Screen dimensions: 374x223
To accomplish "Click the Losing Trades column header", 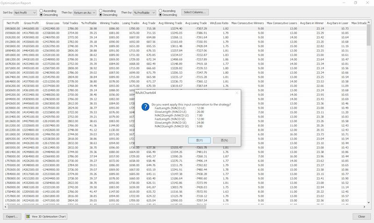I will tap(130, 23).
